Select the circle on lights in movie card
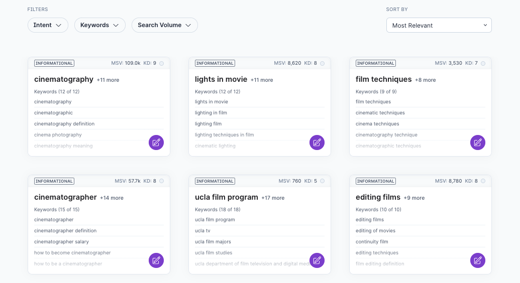This screenshot has height=283, width=520. click(323, 64)
